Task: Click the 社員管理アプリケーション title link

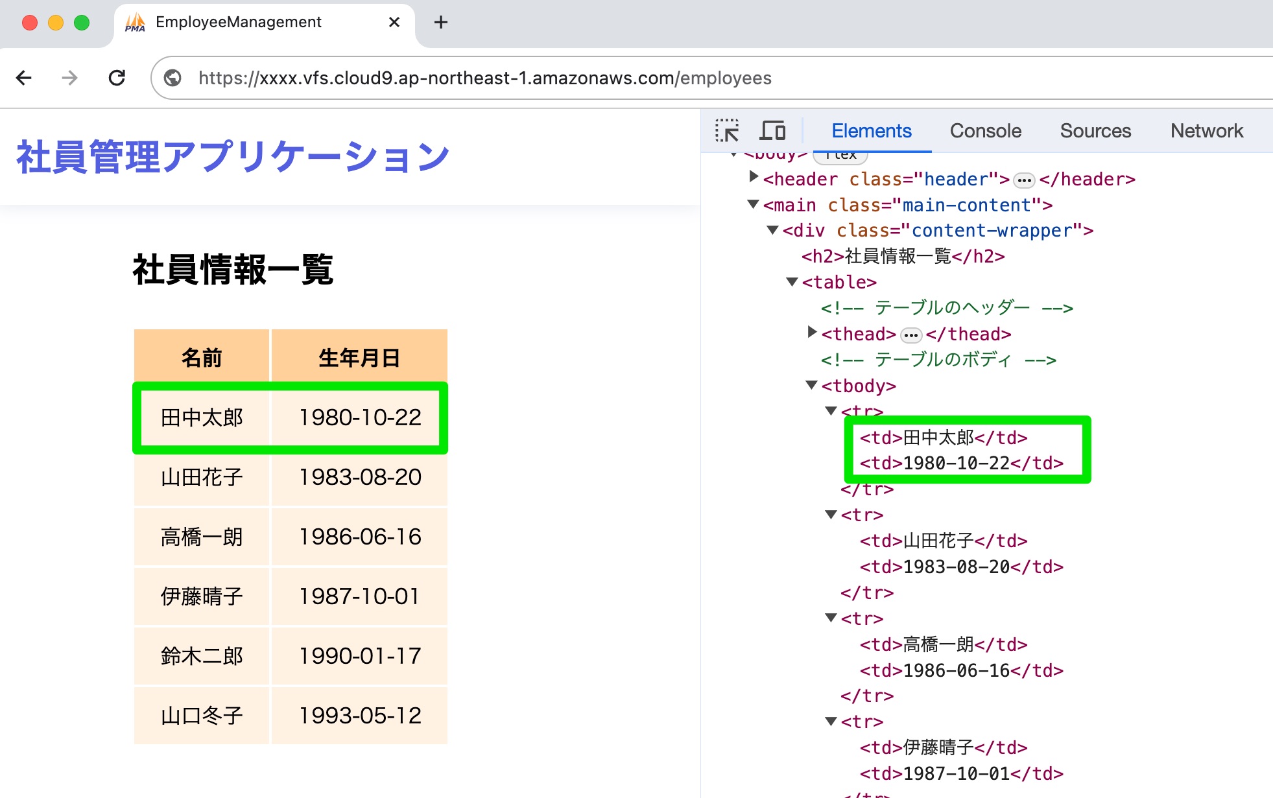Action: tap(233, 157)
